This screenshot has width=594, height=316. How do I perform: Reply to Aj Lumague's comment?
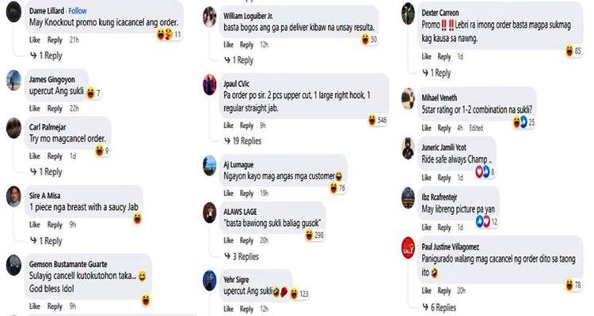click(246, 193)
